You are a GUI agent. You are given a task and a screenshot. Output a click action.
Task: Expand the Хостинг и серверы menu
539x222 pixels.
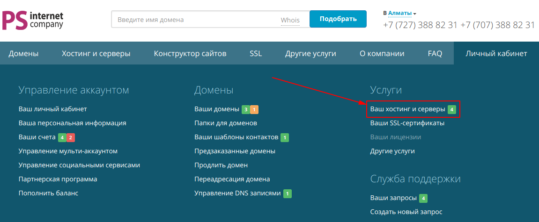coord(96,54)
